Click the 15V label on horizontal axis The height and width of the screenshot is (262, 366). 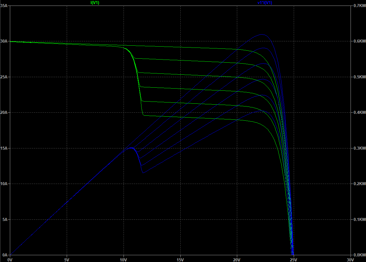(180, 260)
